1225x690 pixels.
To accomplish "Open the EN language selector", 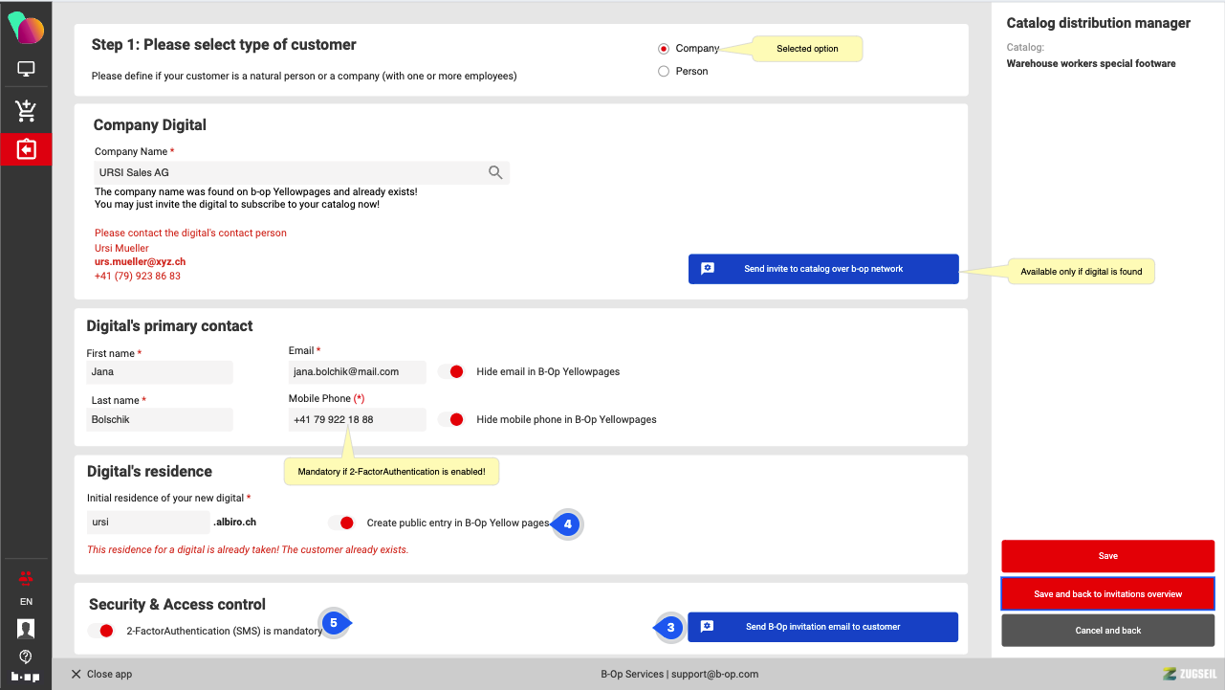I will 26,602.
